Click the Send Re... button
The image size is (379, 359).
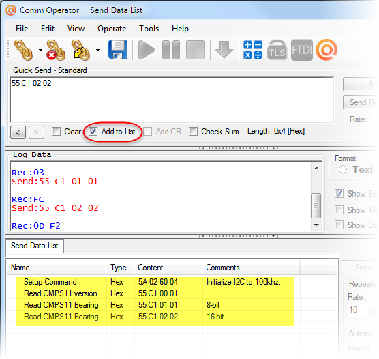click(x=361, y=102)
